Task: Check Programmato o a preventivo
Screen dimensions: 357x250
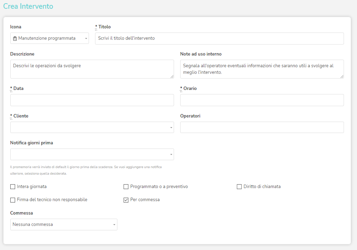Action: pyautogui.click(x=126, y=187)
